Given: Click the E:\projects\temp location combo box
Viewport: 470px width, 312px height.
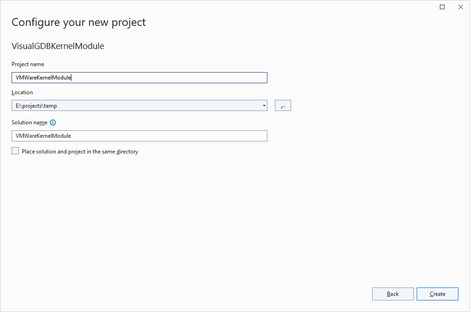Looking at the screenshot, I should point(140,105).
